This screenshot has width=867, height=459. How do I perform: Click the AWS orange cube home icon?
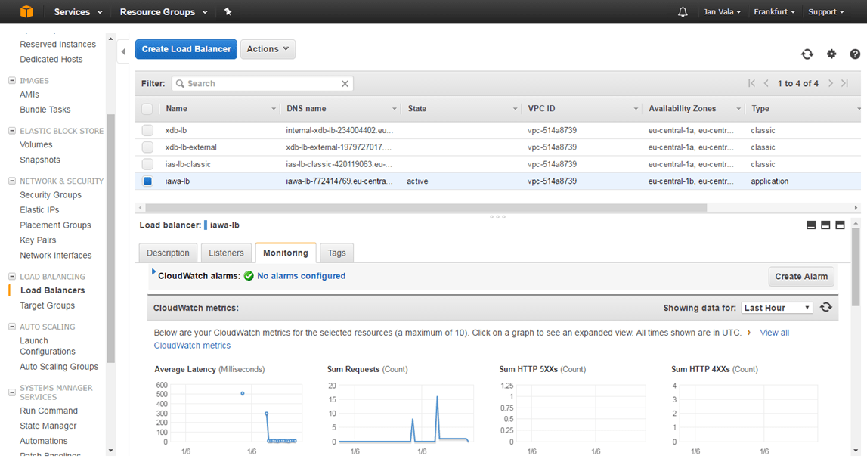[26, 11]
